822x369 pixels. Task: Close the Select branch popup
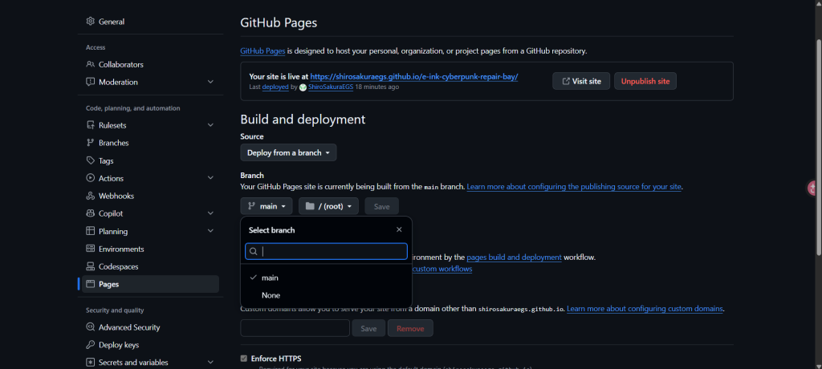click(399, 229)
